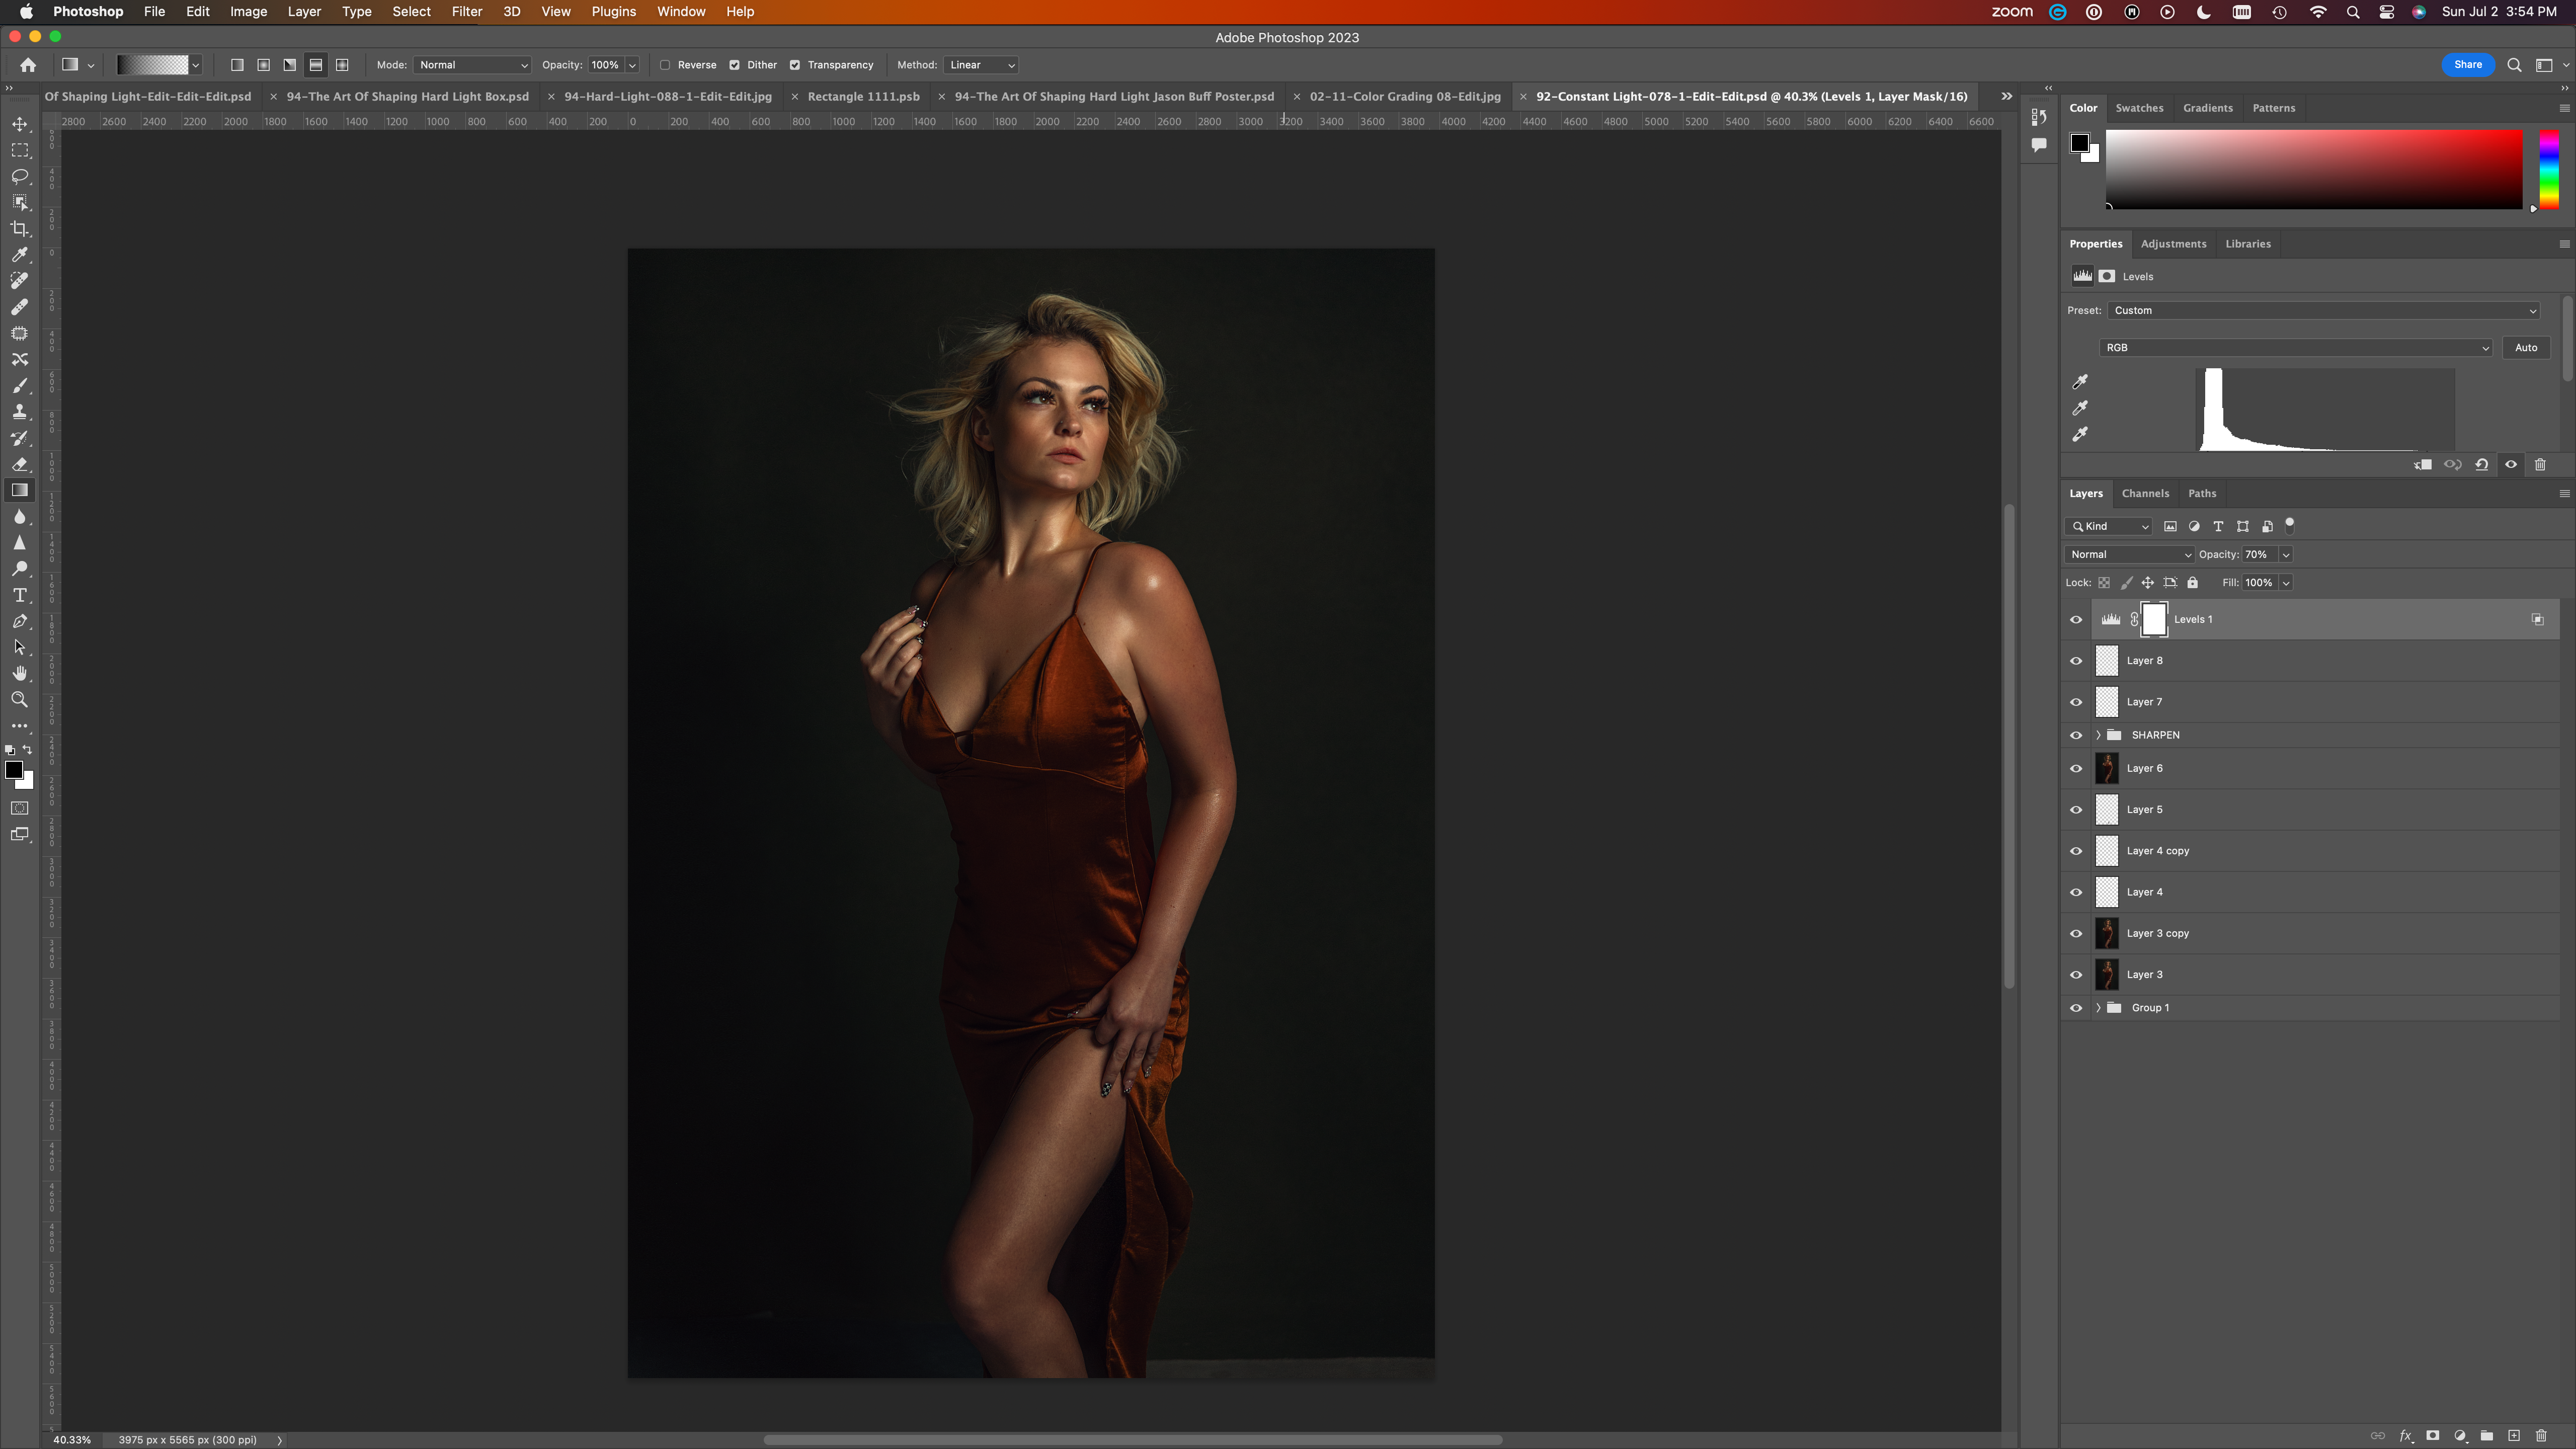Select the Lasso tool
2576x1449 pixels.
(x=20, y=177)
